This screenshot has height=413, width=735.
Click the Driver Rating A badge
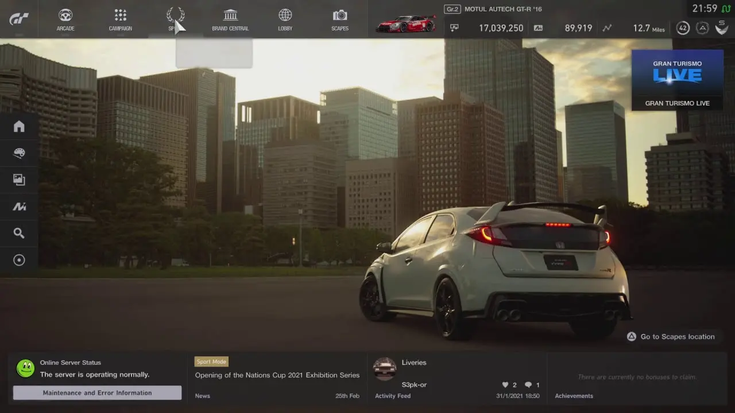(x=702, y=28)
